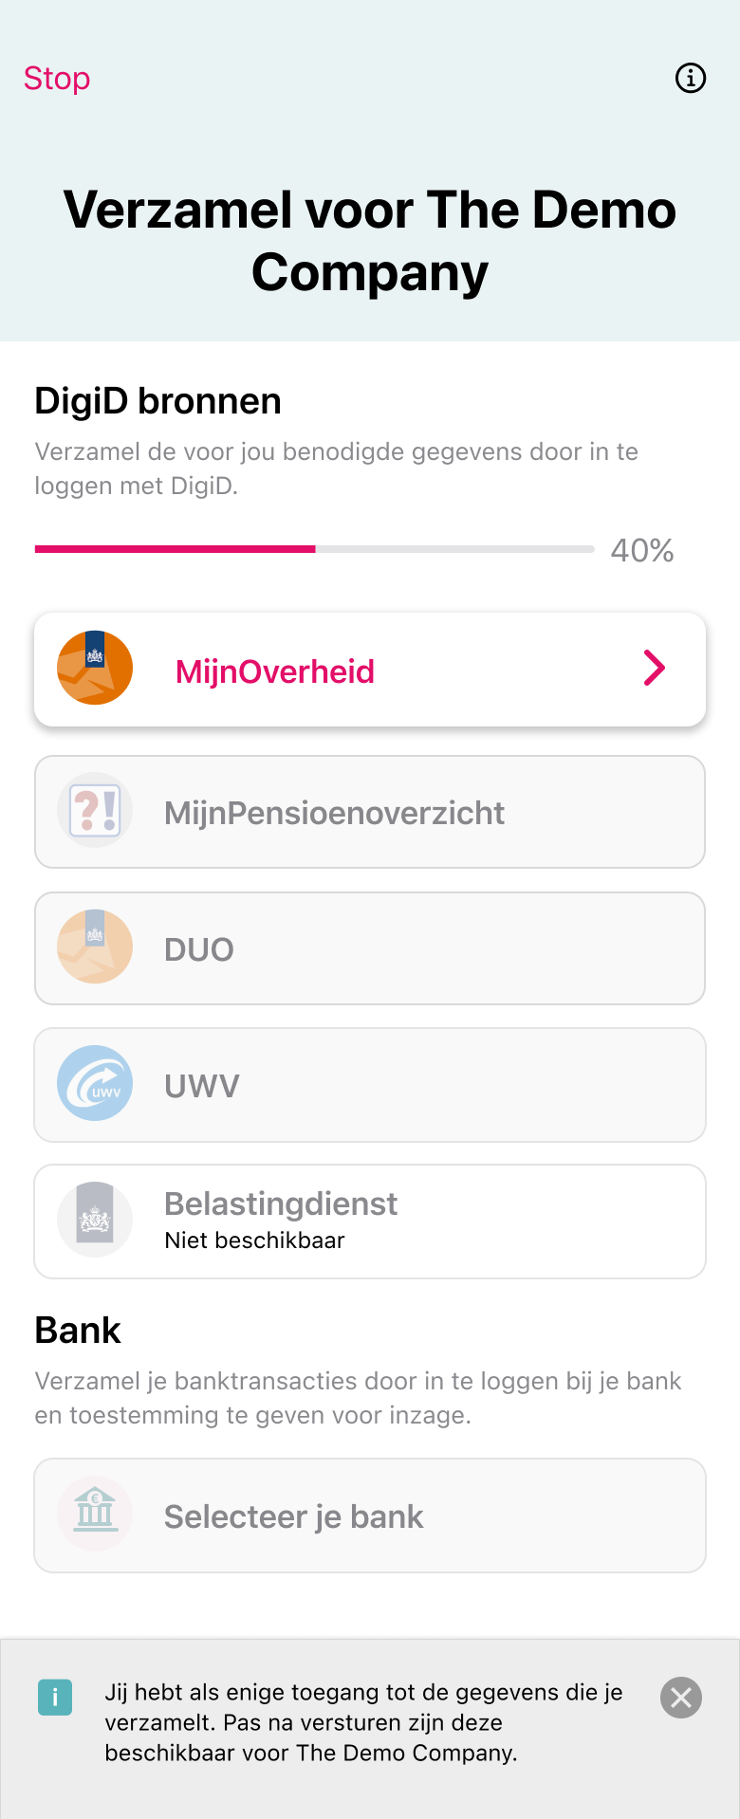Tap the info circle icon at top
Screen dimensions: 740x1819
[690, 78]
